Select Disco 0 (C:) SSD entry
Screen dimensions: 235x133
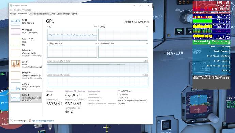[x=26, y=42]
